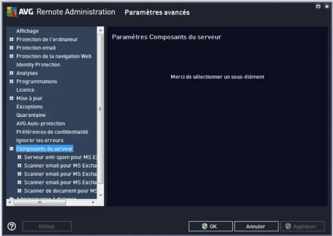Select Ignorer les erreurs item
Viewport: 333px width, 236px height.
[x=40, y=140]
